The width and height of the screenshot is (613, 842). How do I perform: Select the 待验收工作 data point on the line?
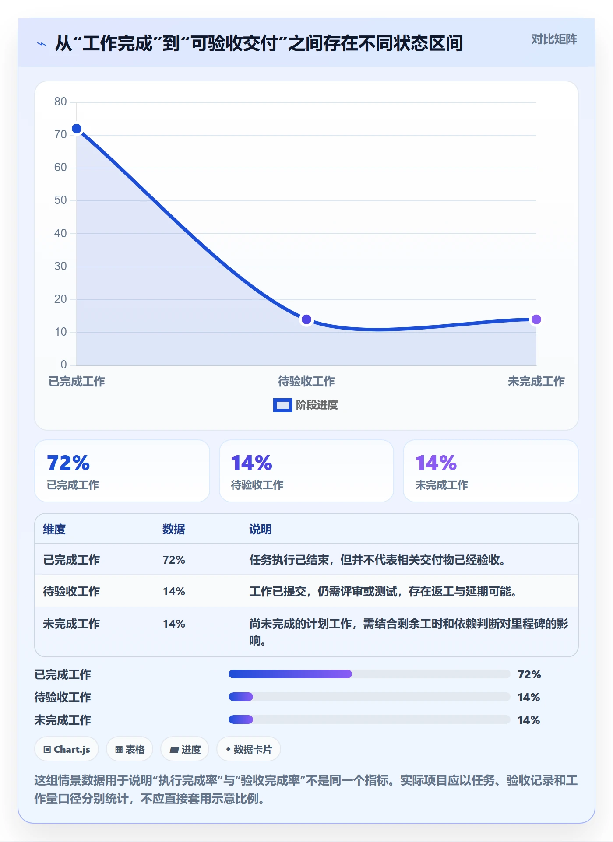coord(306,319)
